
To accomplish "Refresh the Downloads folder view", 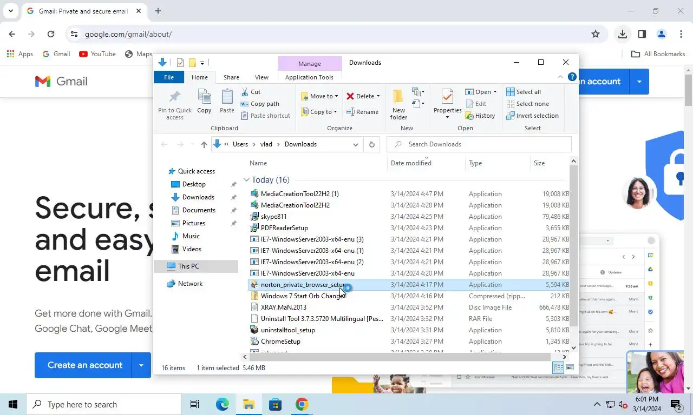I will coord(371,144).
